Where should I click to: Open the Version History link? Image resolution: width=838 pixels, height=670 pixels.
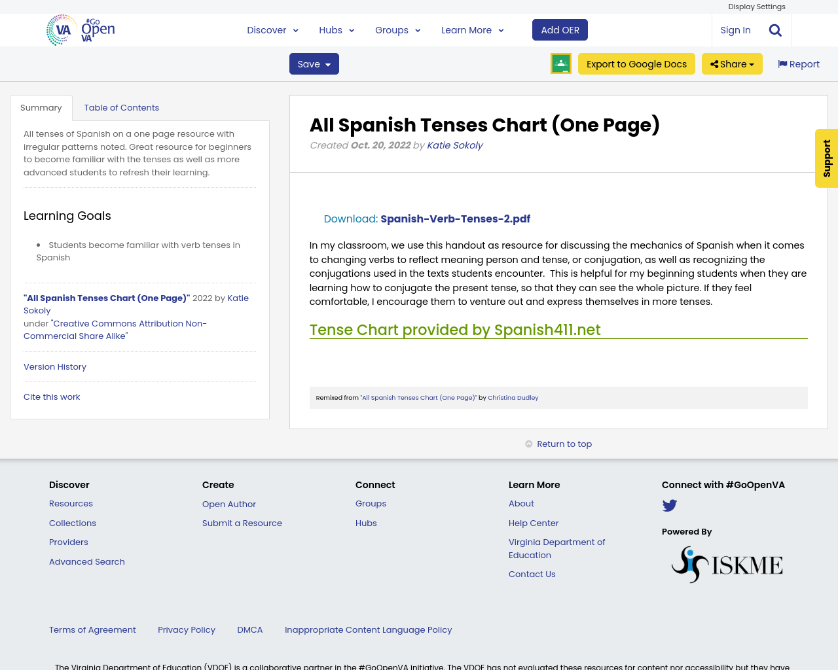click(54, 366)
